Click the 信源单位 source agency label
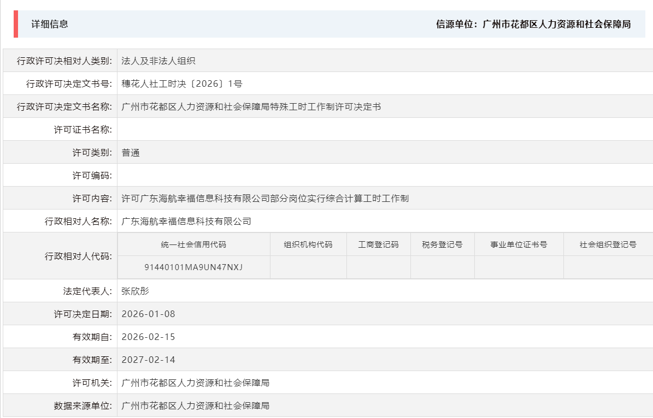This screenshot has width=653, height=418. [456, 24]
